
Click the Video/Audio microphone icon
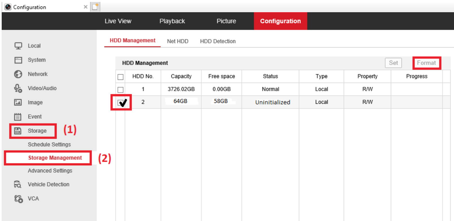[x=18, y=88]
